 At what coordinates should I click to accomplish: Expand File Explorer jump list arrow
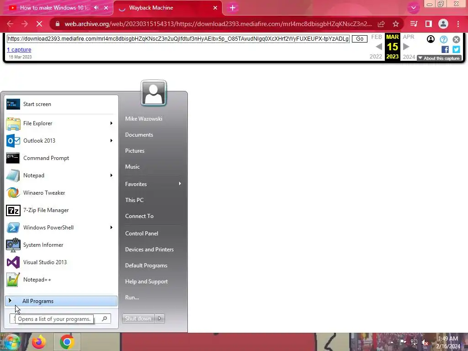tap(112, 123)
